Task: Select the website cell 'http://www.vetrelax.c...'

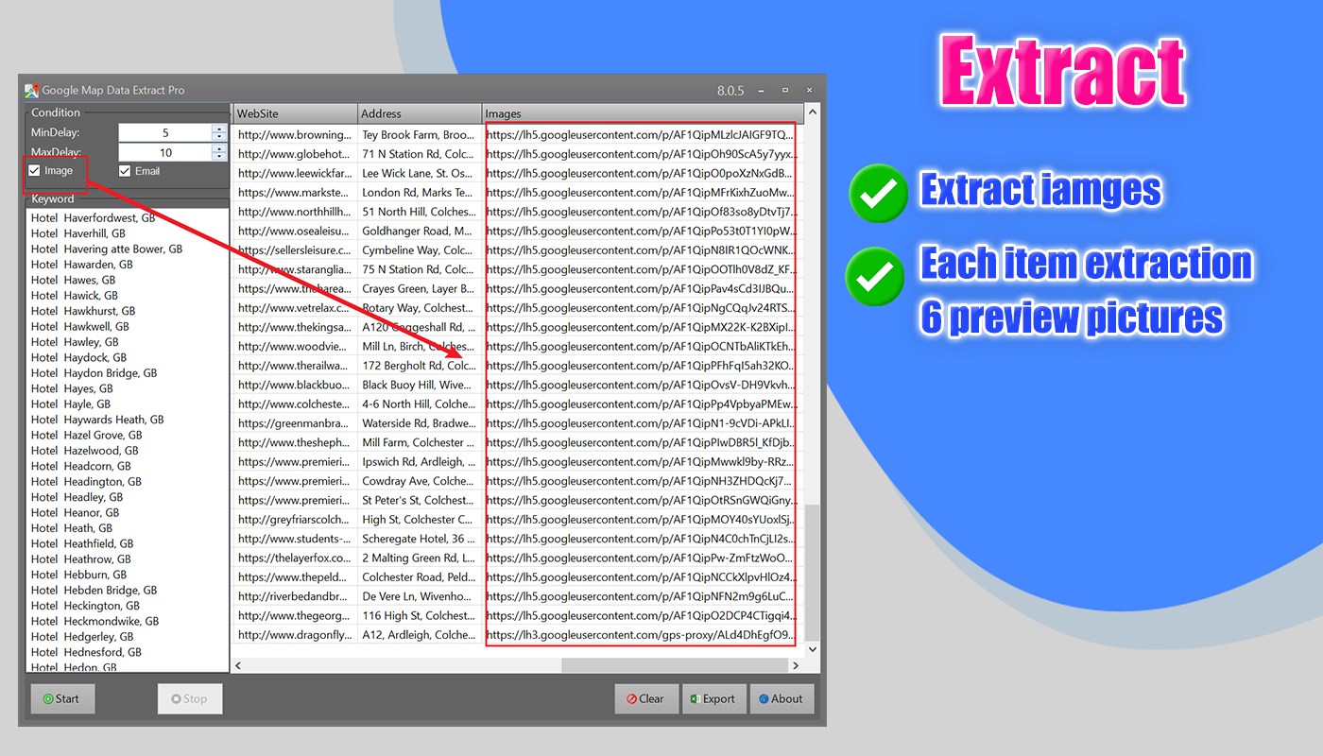Action: point(295,308)
